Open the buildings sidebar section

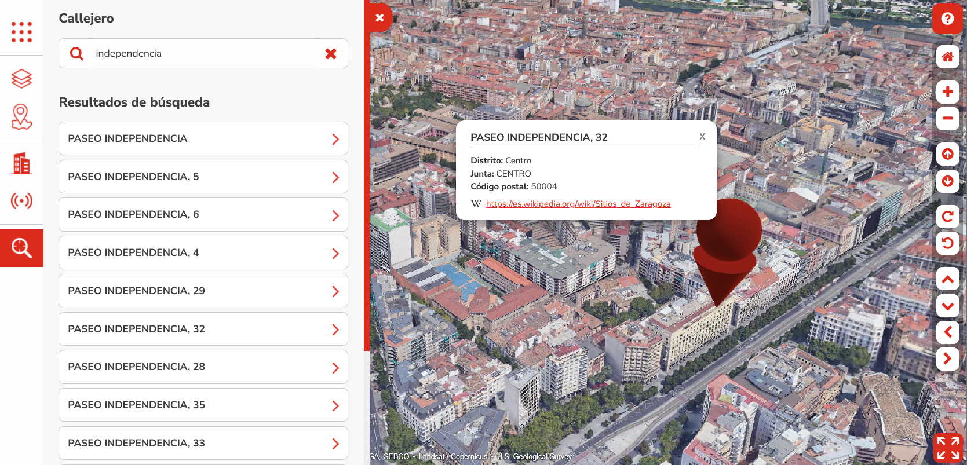tap(21, 164)
